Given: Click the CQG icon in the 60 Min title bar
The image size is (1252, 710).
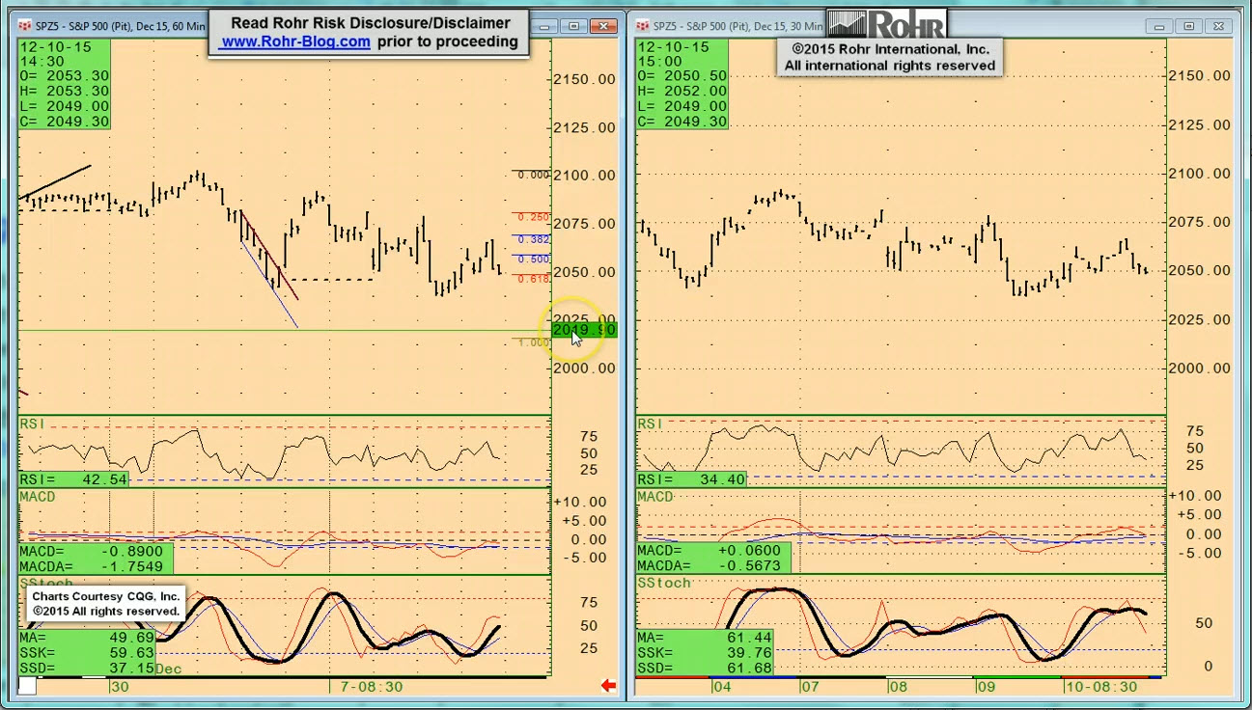Looking at the screenshot, I should (26, 26).
